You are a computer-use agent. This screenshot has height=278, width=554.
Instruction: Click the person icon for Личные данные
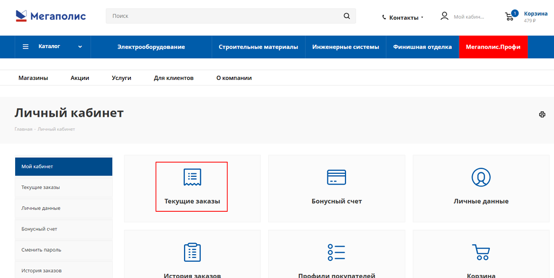[481, 177]
